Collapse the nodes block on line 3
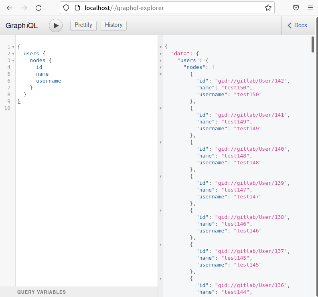Screen dimensions: 318x297 (x=13, y=61)
